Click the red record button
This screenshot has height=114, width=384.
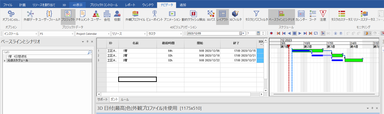[x=271, y=33]
